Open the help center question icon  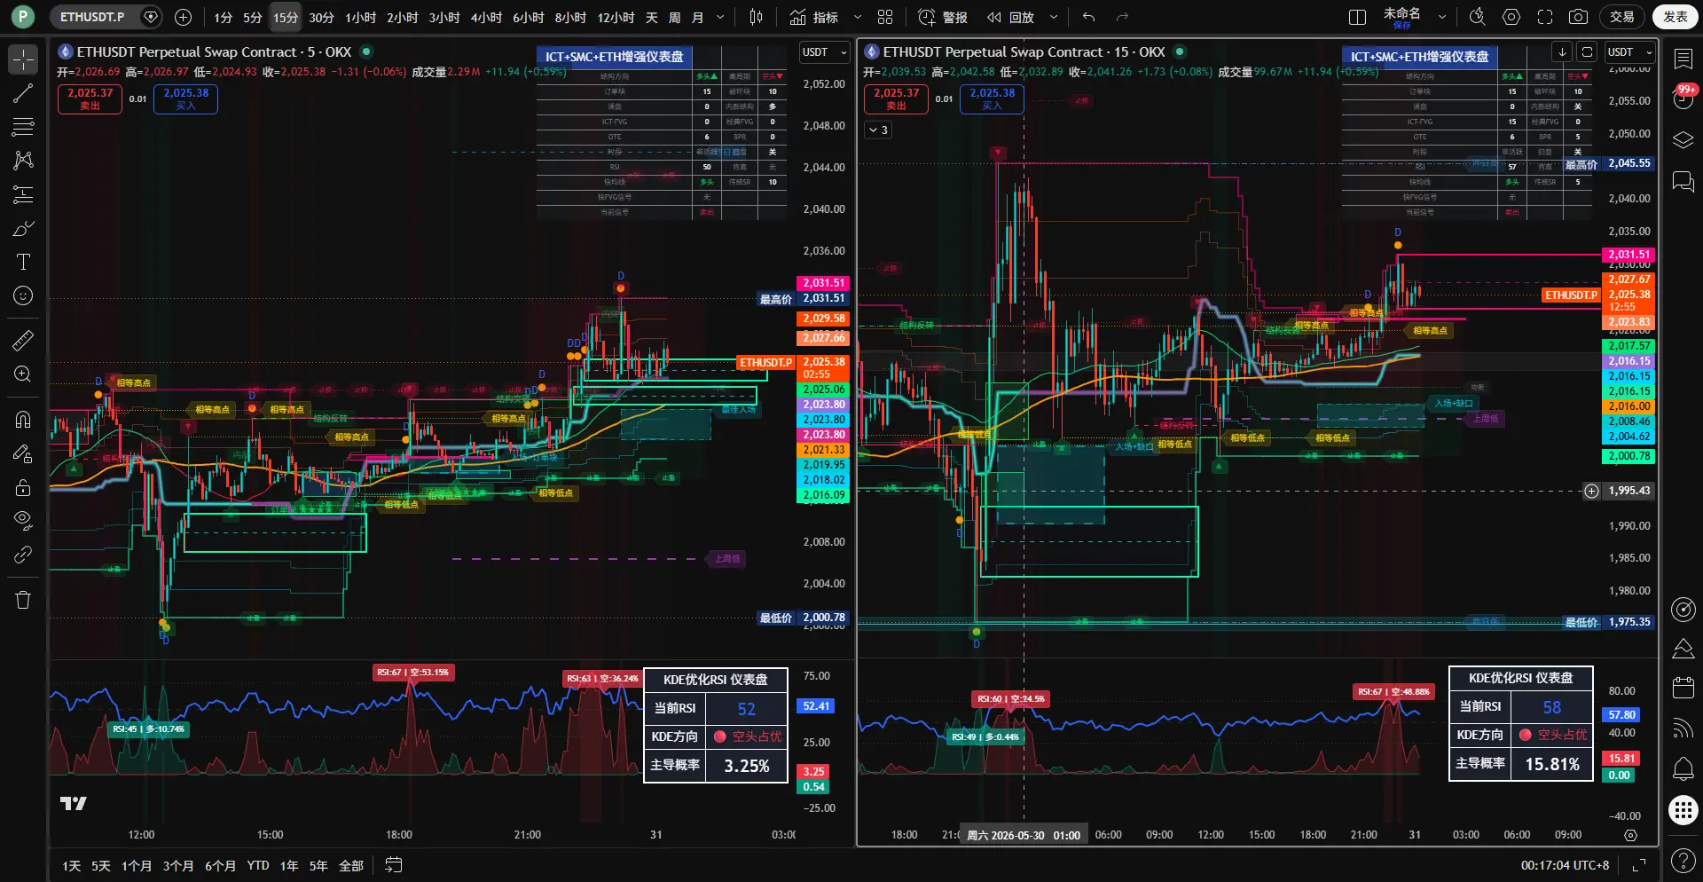tap(1683, 861)
